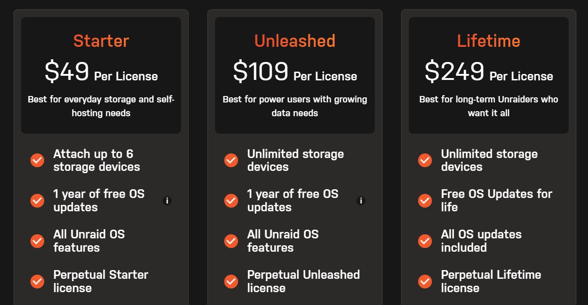Click the checkmark beside 'Free OS Updates for life'
This screenshot has height=305, width=588.
point(425,200)
